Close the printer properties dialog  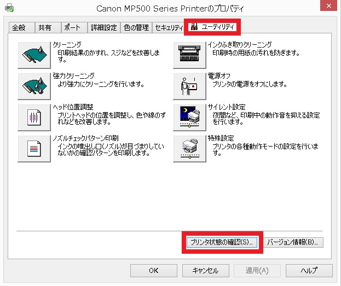click(x=328, y=5)
